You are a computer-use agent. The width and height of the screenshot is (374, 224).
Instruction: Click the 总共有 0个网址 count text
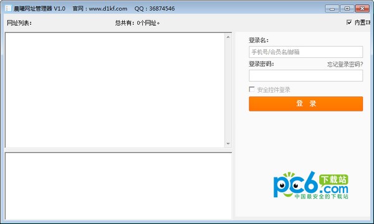coord(137,23)
